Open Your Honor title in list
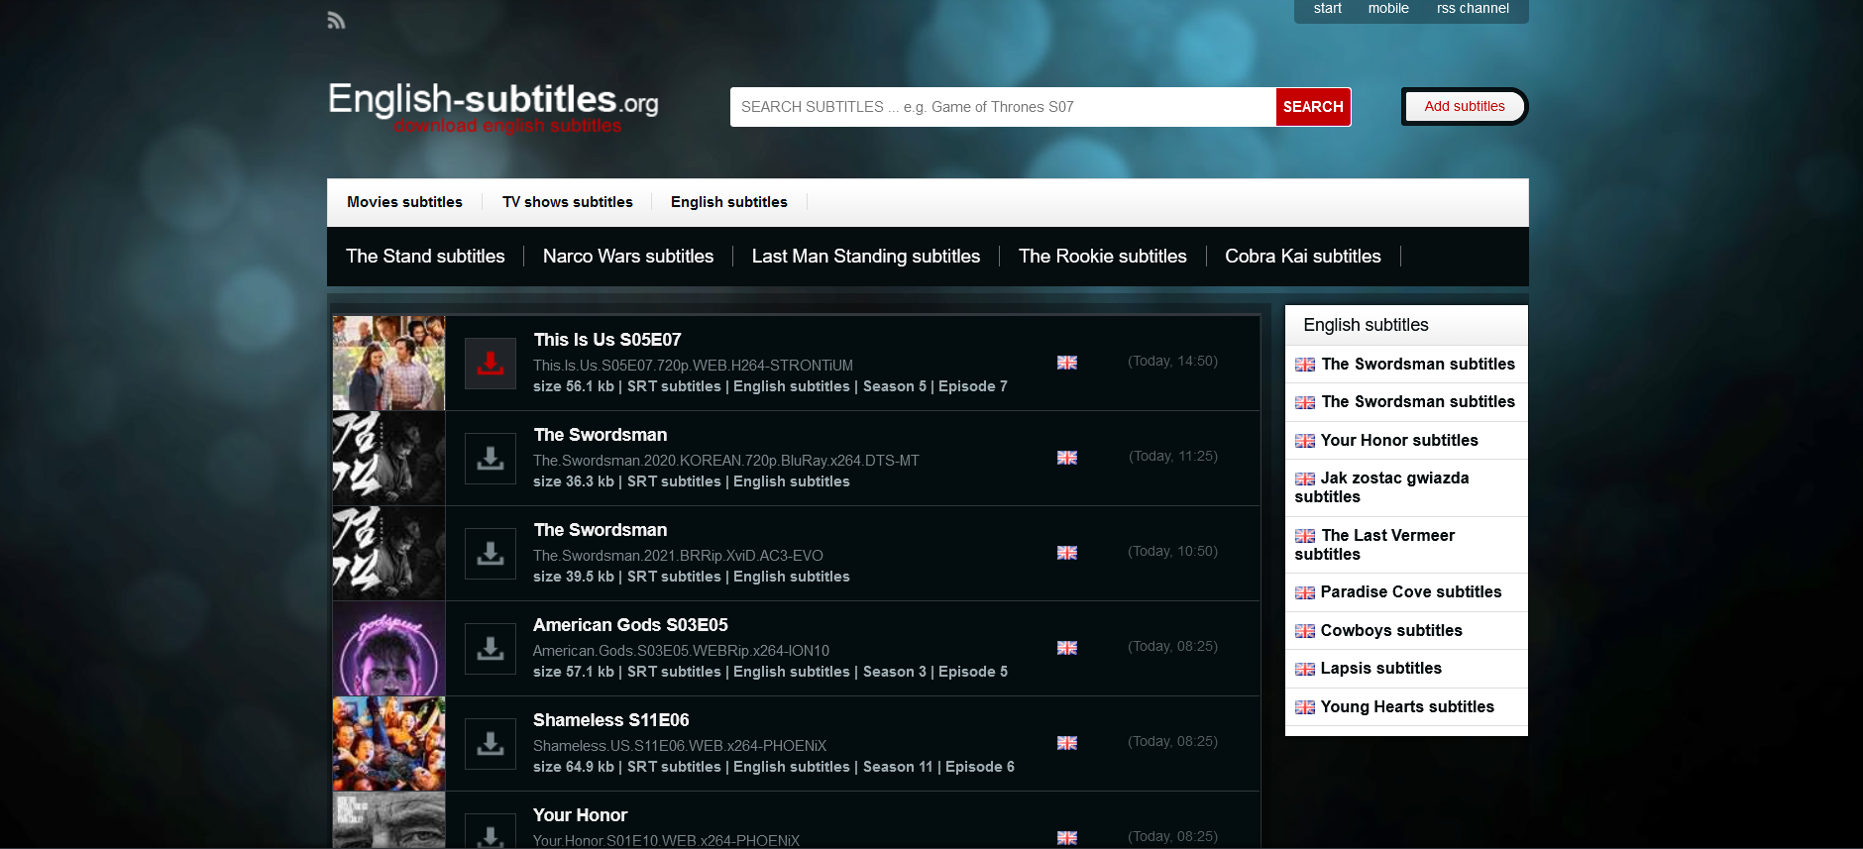 (x=580, y=815)
